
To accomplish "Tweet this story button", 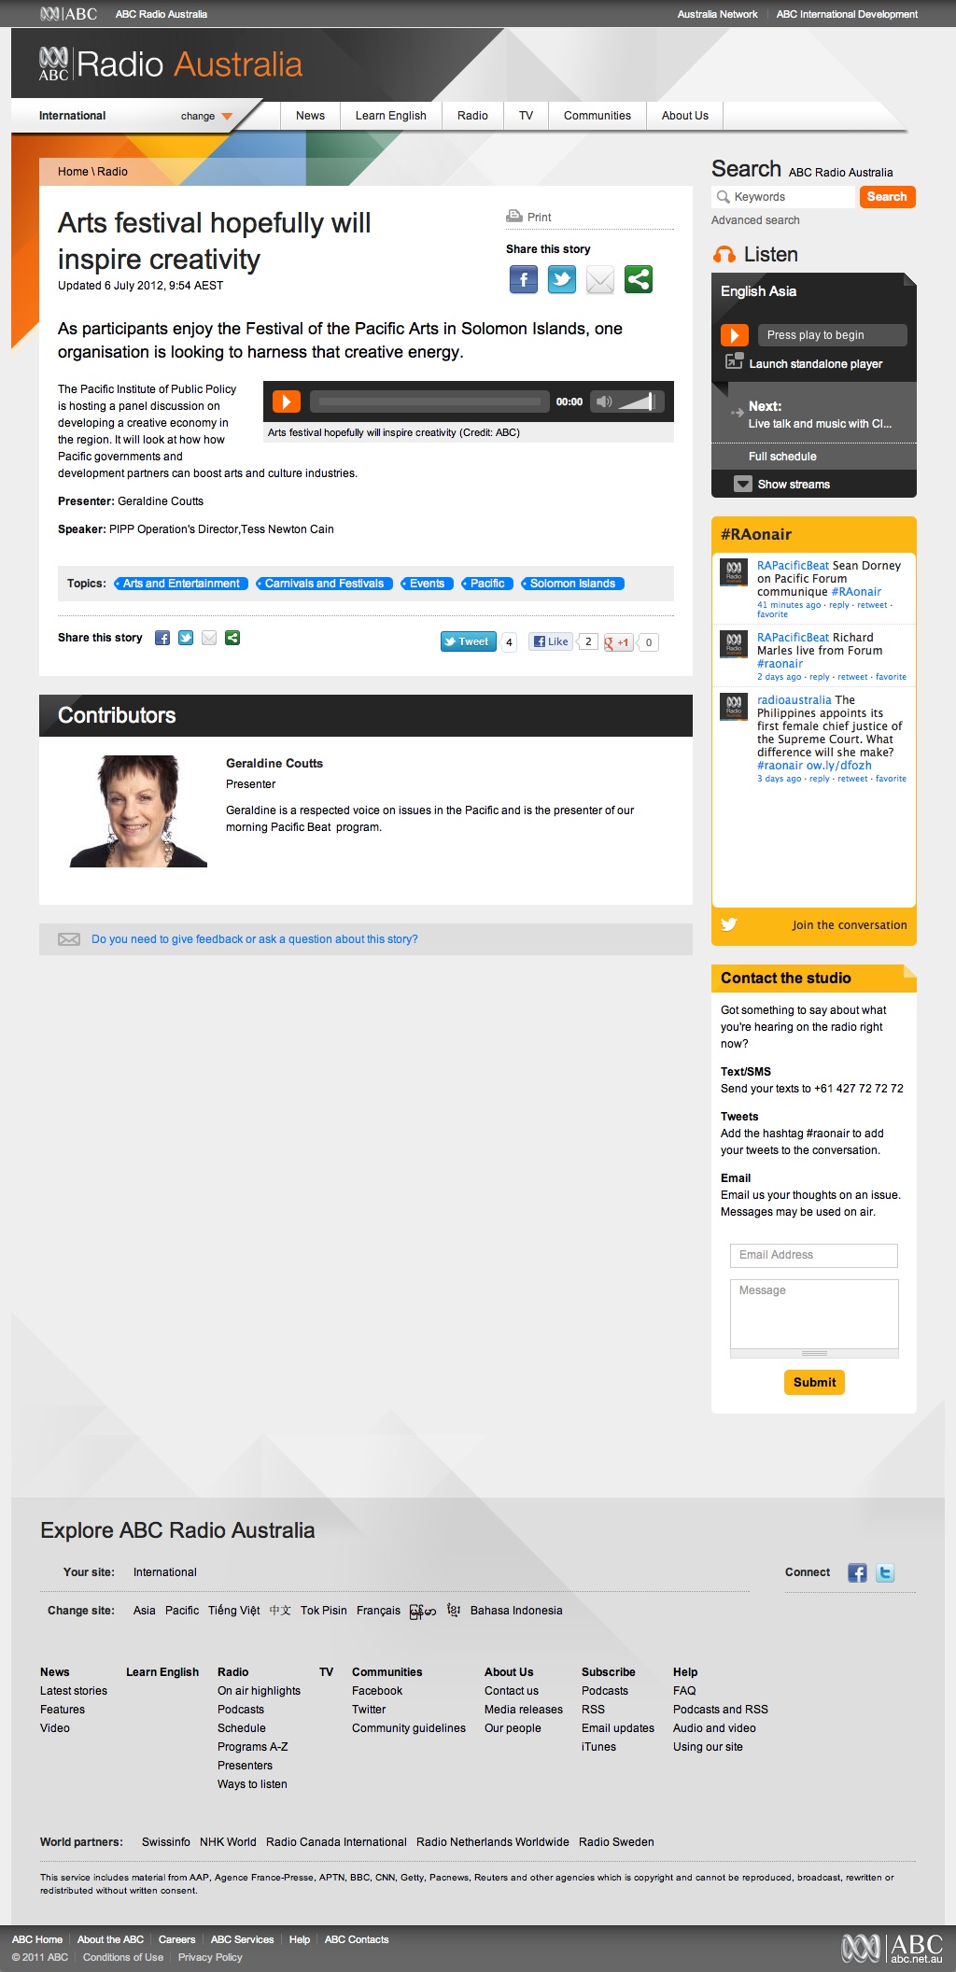I will tap(469, 641).
